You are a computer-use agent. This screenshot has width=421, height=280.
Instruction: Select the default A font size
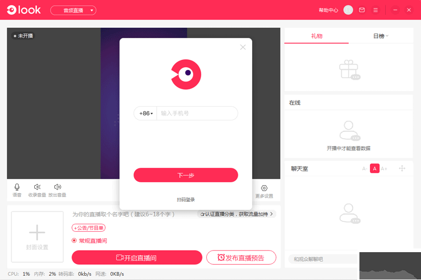tap(375, 169)
